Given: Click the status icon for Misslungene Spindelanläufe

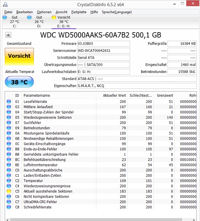Looking at the screenshot, I should pyautogui.click(x=9, y=133).
